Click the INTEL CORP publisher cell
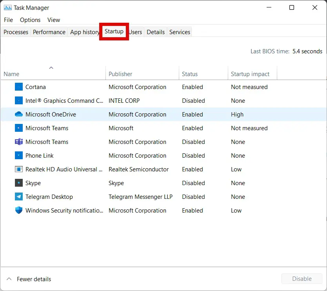The width and height of the screenshot is (327, 291). tap(124, 100)
